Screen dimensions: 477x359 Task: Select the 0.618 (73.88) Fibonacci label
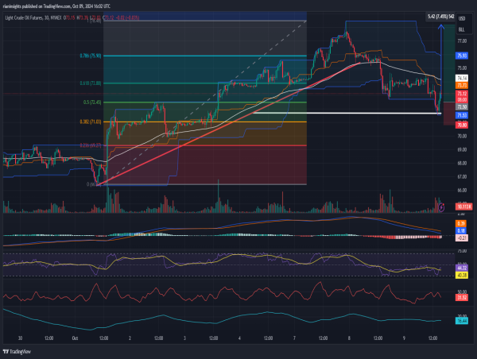pyautogui.click(x=91, y=83)
